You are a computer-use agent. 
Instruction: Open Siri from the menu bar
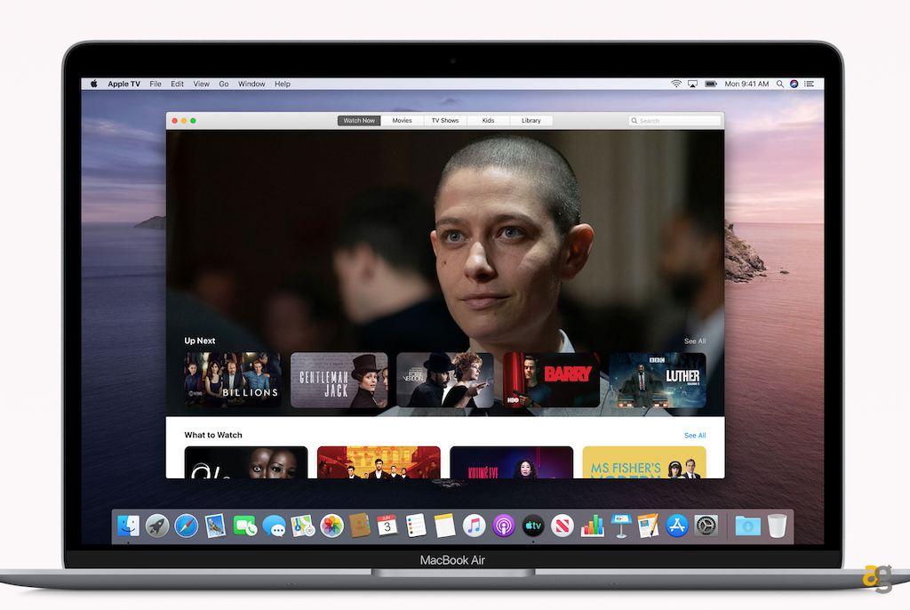tap(794, 84)
